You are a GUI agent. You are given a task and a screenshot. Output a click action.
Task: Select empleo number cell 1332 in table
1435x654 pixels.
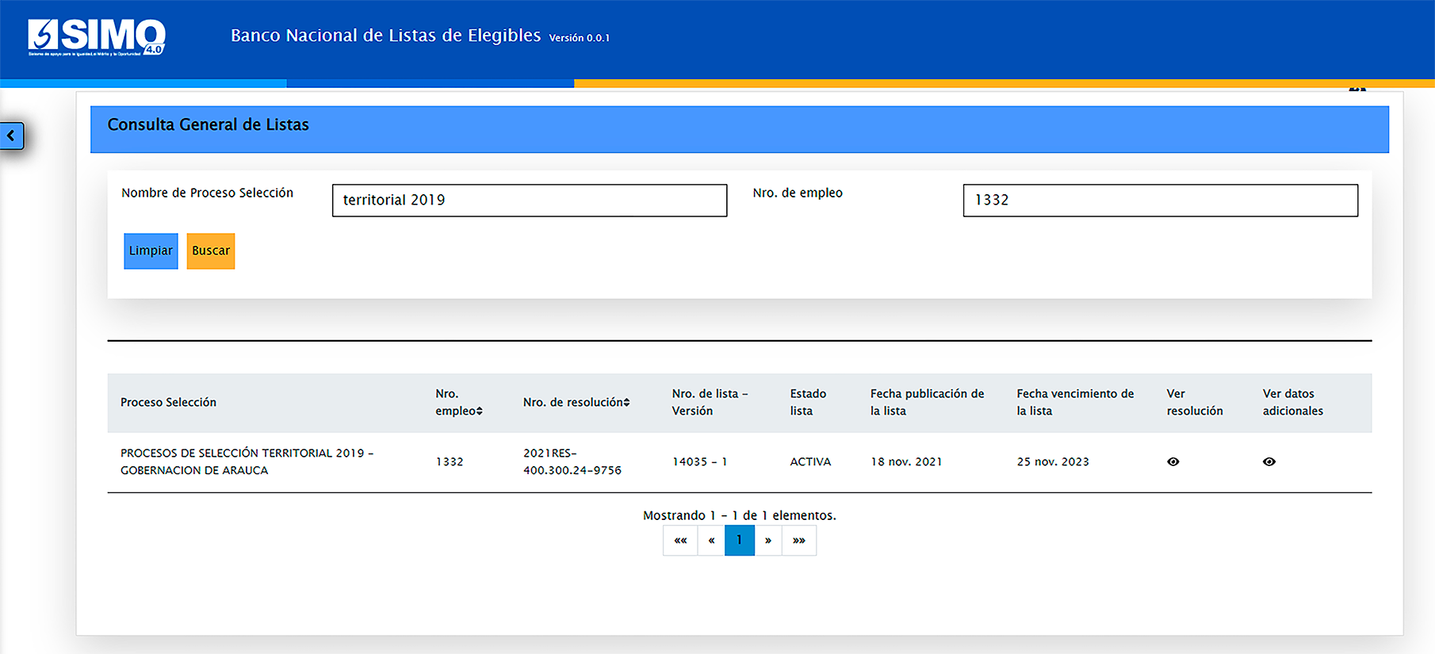pyautogui.click(x=450, y=462)
